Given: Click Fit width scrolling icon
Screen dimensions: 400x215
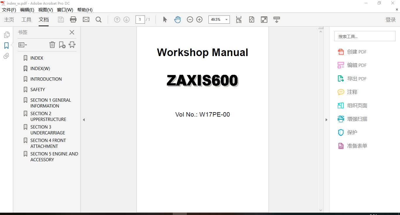Looking at the screenshot, I should coord(239,20).
